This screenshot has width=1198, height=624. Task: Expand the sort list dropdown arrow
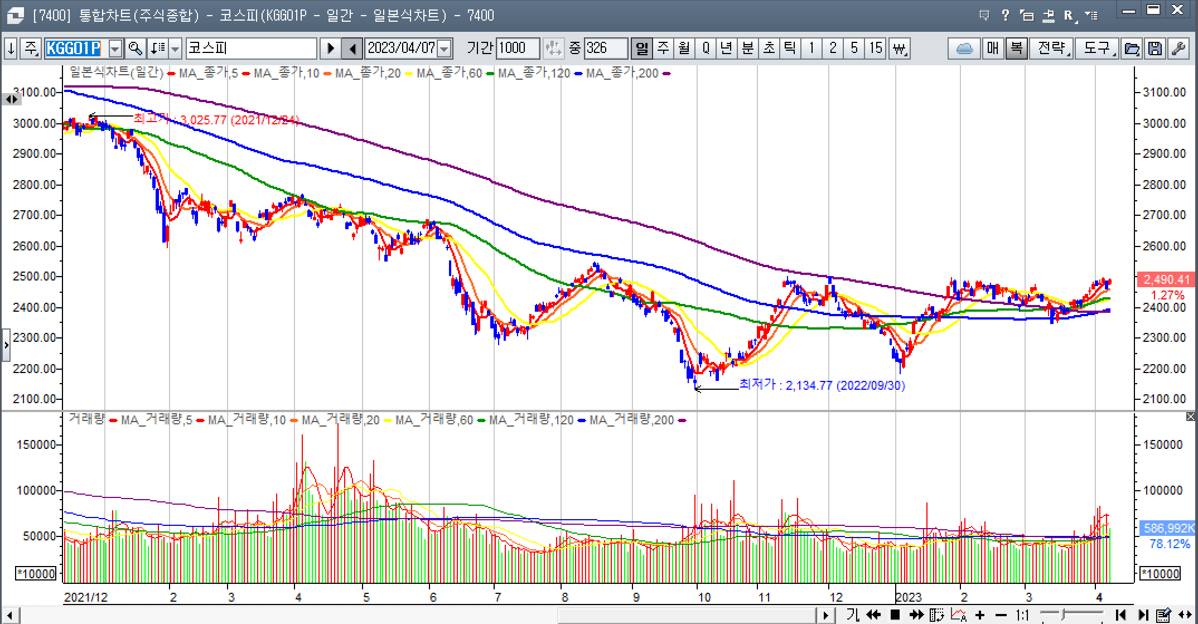(175, 49)
